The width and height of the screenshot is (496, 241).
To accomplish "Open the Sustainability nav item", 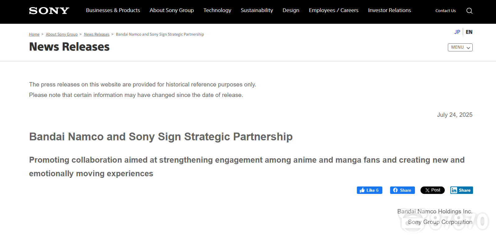I will [x=257, y=11].
